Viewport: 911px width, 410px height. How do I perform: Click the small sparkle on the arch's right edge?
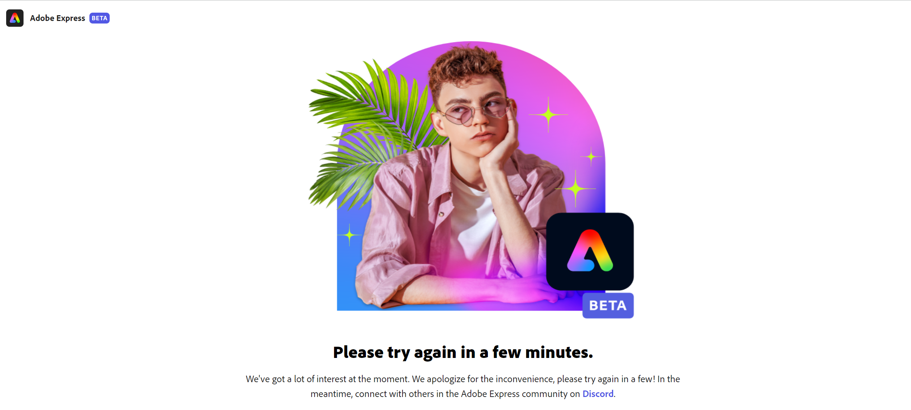[x=591, y=157]
